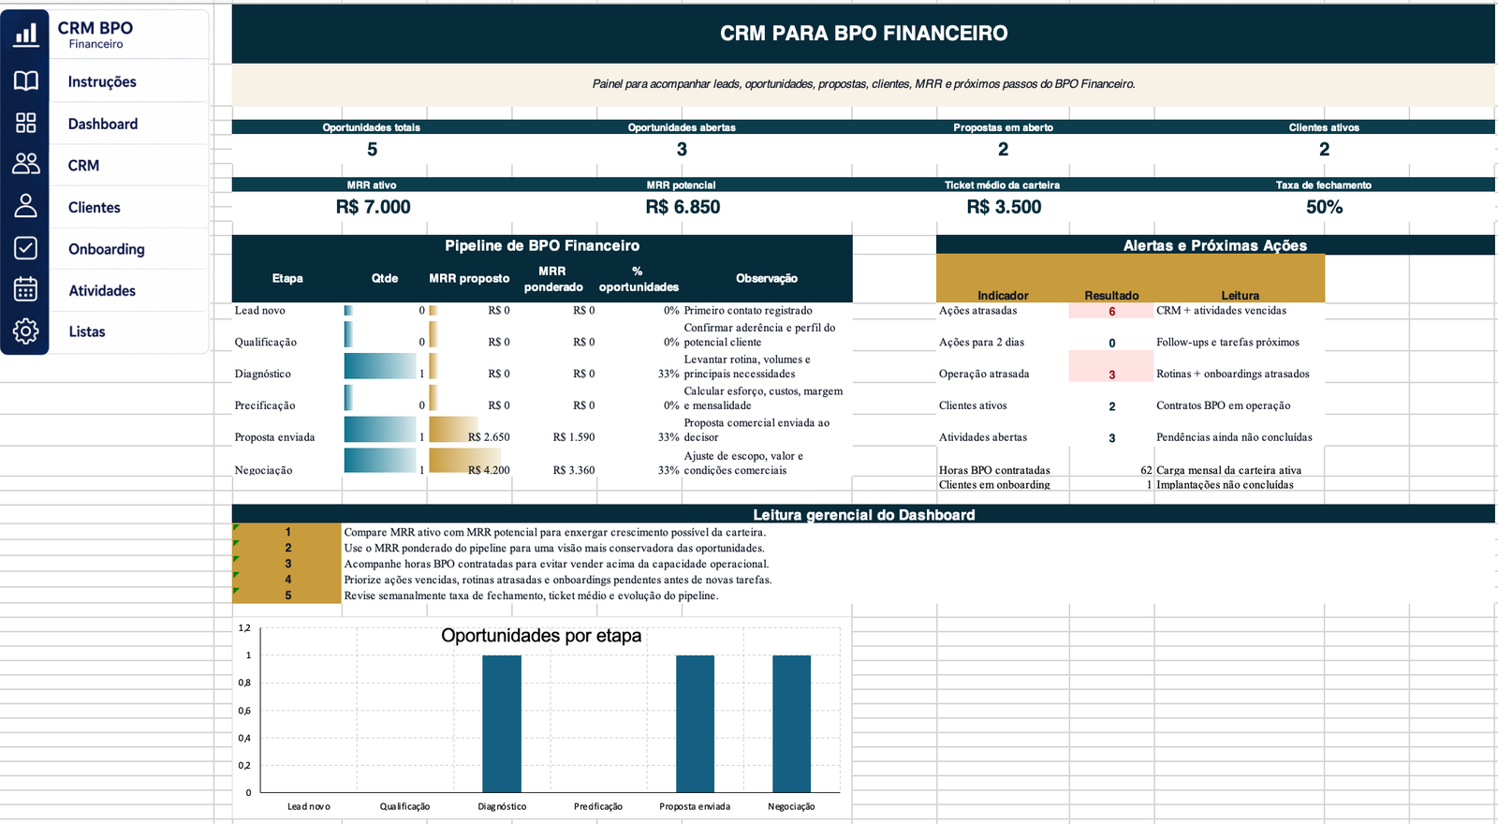Open the Atividades navigation link
The width and height of the screenshot is (1498, 824).
tap(102, 290)
